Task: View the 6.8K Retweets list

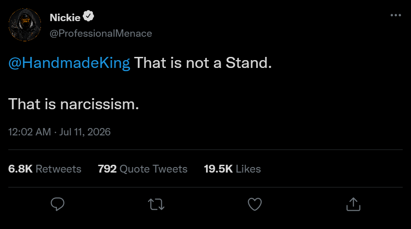Action: 45,169
